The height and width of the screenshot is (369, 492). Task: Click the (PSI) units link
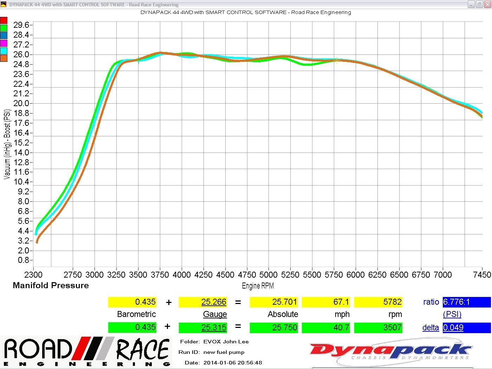[x=452, y=314]
